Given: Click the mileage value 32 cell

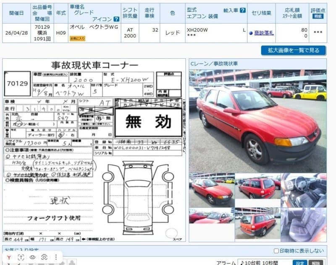Looking at the screenshot, I should coord(150,33).
